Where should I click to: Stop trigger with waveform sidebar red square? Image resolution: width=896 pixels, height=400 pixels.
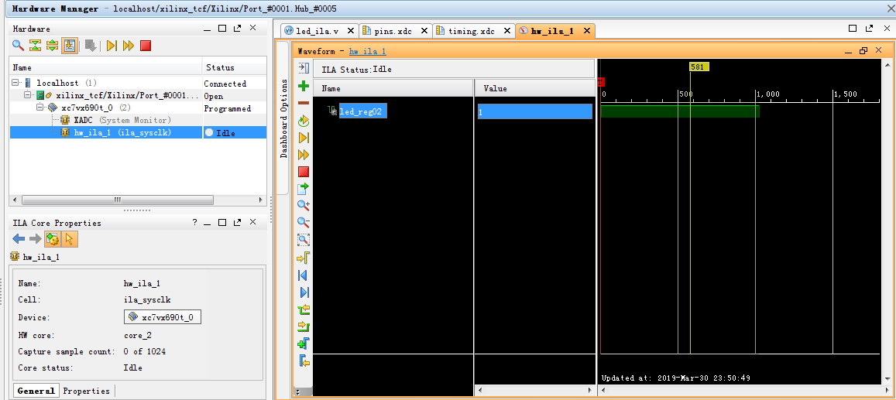[304, 171]
